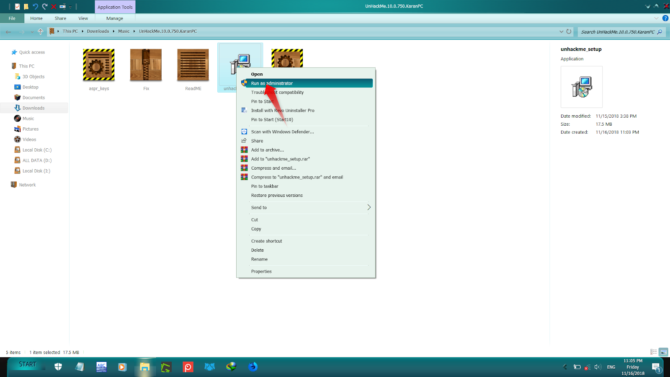Viewport: 670px width, 377px height.
Task: Go up one folder level
Action: pos(41,31)
